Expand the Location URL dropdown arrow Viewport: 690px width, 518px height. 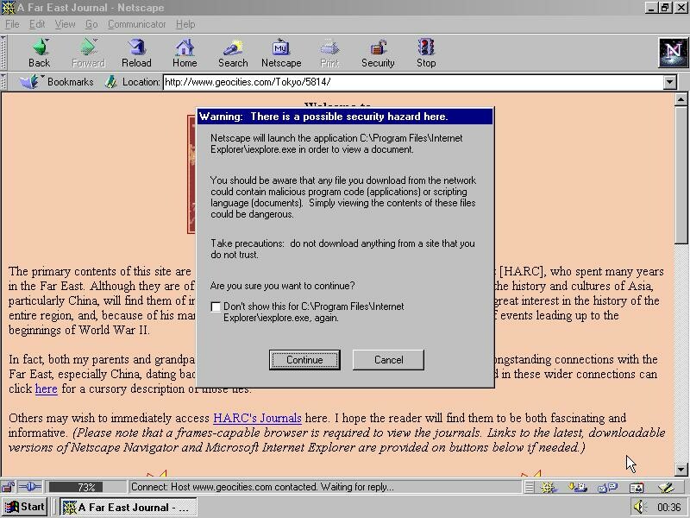point(669,82)
